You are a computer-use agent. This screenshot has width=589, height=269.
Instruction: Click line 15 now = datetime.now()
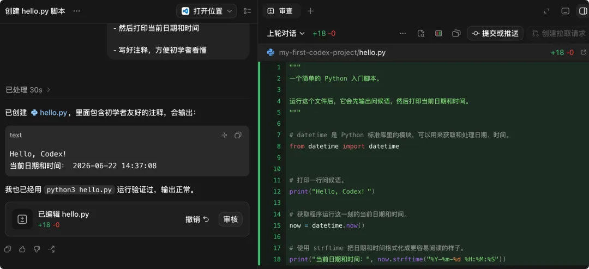pyautogui.click(x=327, y=225)
